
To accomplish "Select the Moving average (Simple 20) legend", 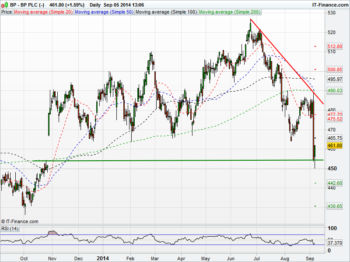I will pyautogui.click(x=43, y=12).
